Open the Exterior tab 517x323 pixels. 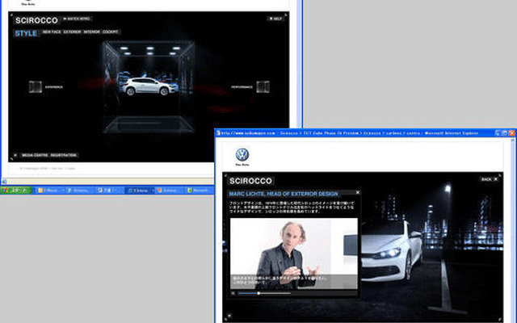[x=72, y=32]
